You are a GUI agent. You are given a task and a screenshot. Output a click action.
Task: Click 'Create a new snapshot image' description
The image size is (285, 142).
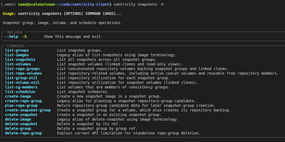pyautogui.click(x=109, y=96)
